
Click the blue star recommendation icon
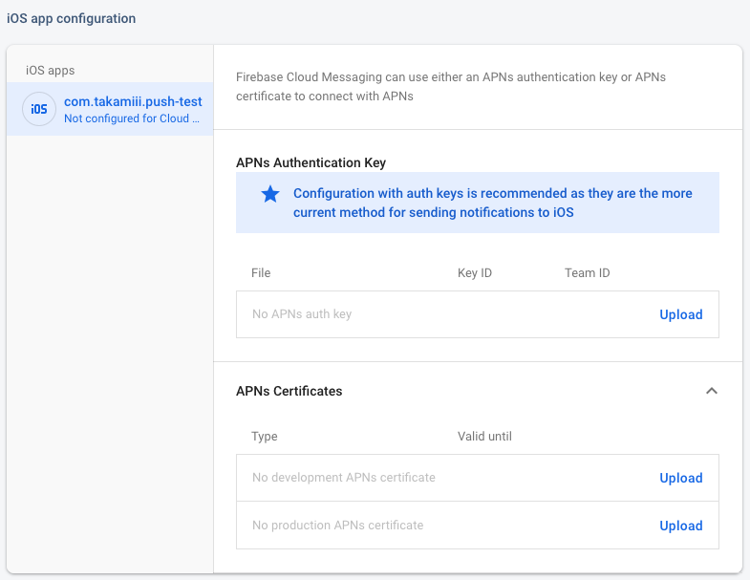pos(270,194)
